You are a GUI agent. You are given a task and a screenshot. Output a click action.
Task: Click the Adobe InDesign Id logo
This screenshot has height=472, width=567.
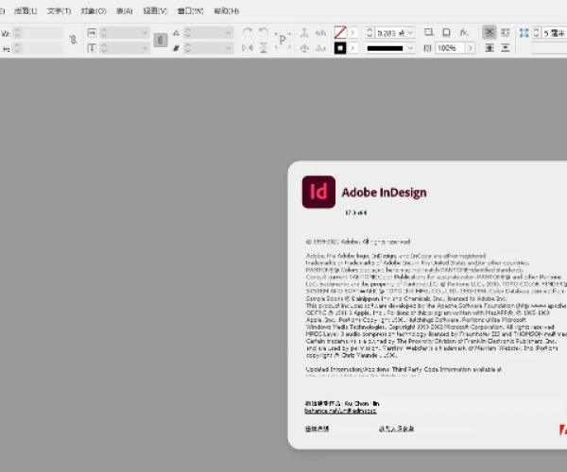(318, 192)
